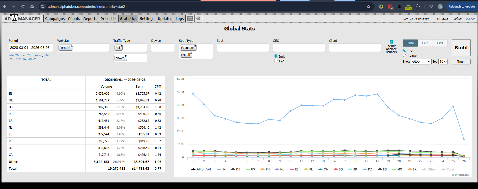Switch to the Earn chart tab
This screenshot has width=478, height=189.
point(425,43)
